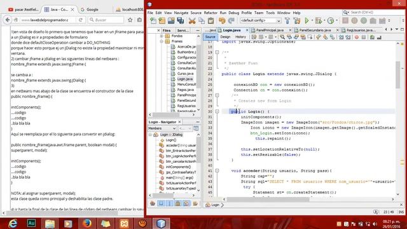
Task: Run the project with green play icon
Action: tap(307, 20)
